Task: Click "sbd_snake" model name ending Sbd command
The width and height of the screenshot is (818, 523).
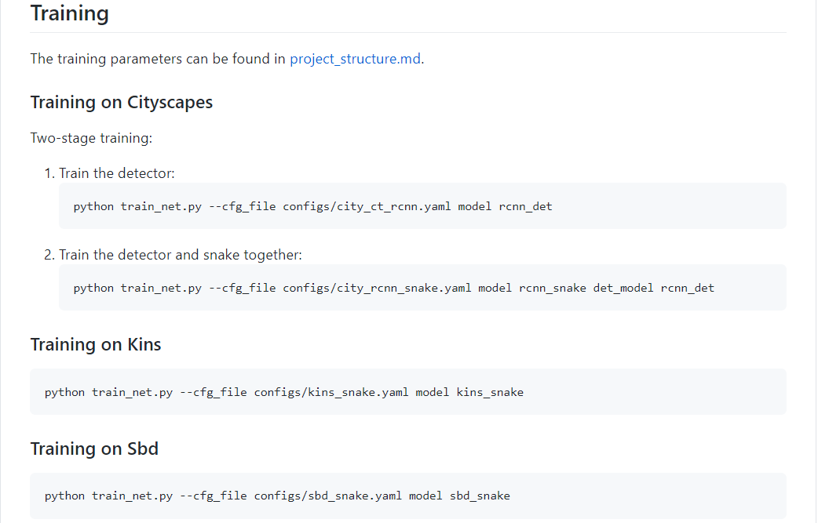Action: (x=480, y=496)
